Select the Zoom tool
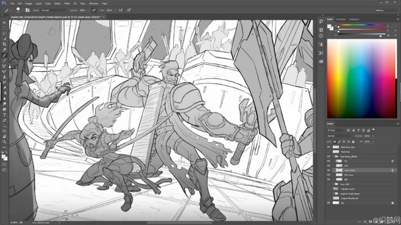401x225 pixels. pyautogui.click(x=4, y=142)
